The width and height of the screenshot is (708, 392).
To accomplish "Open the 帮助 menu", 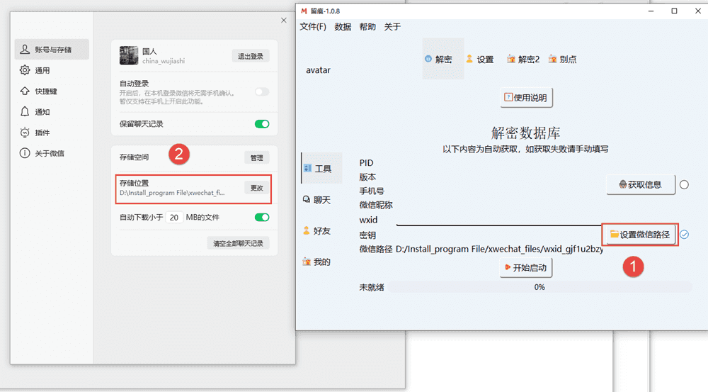I will (x=367, y=27).
